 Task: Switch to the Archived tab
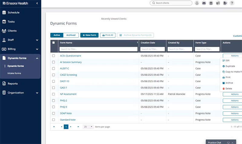point(71,35)
